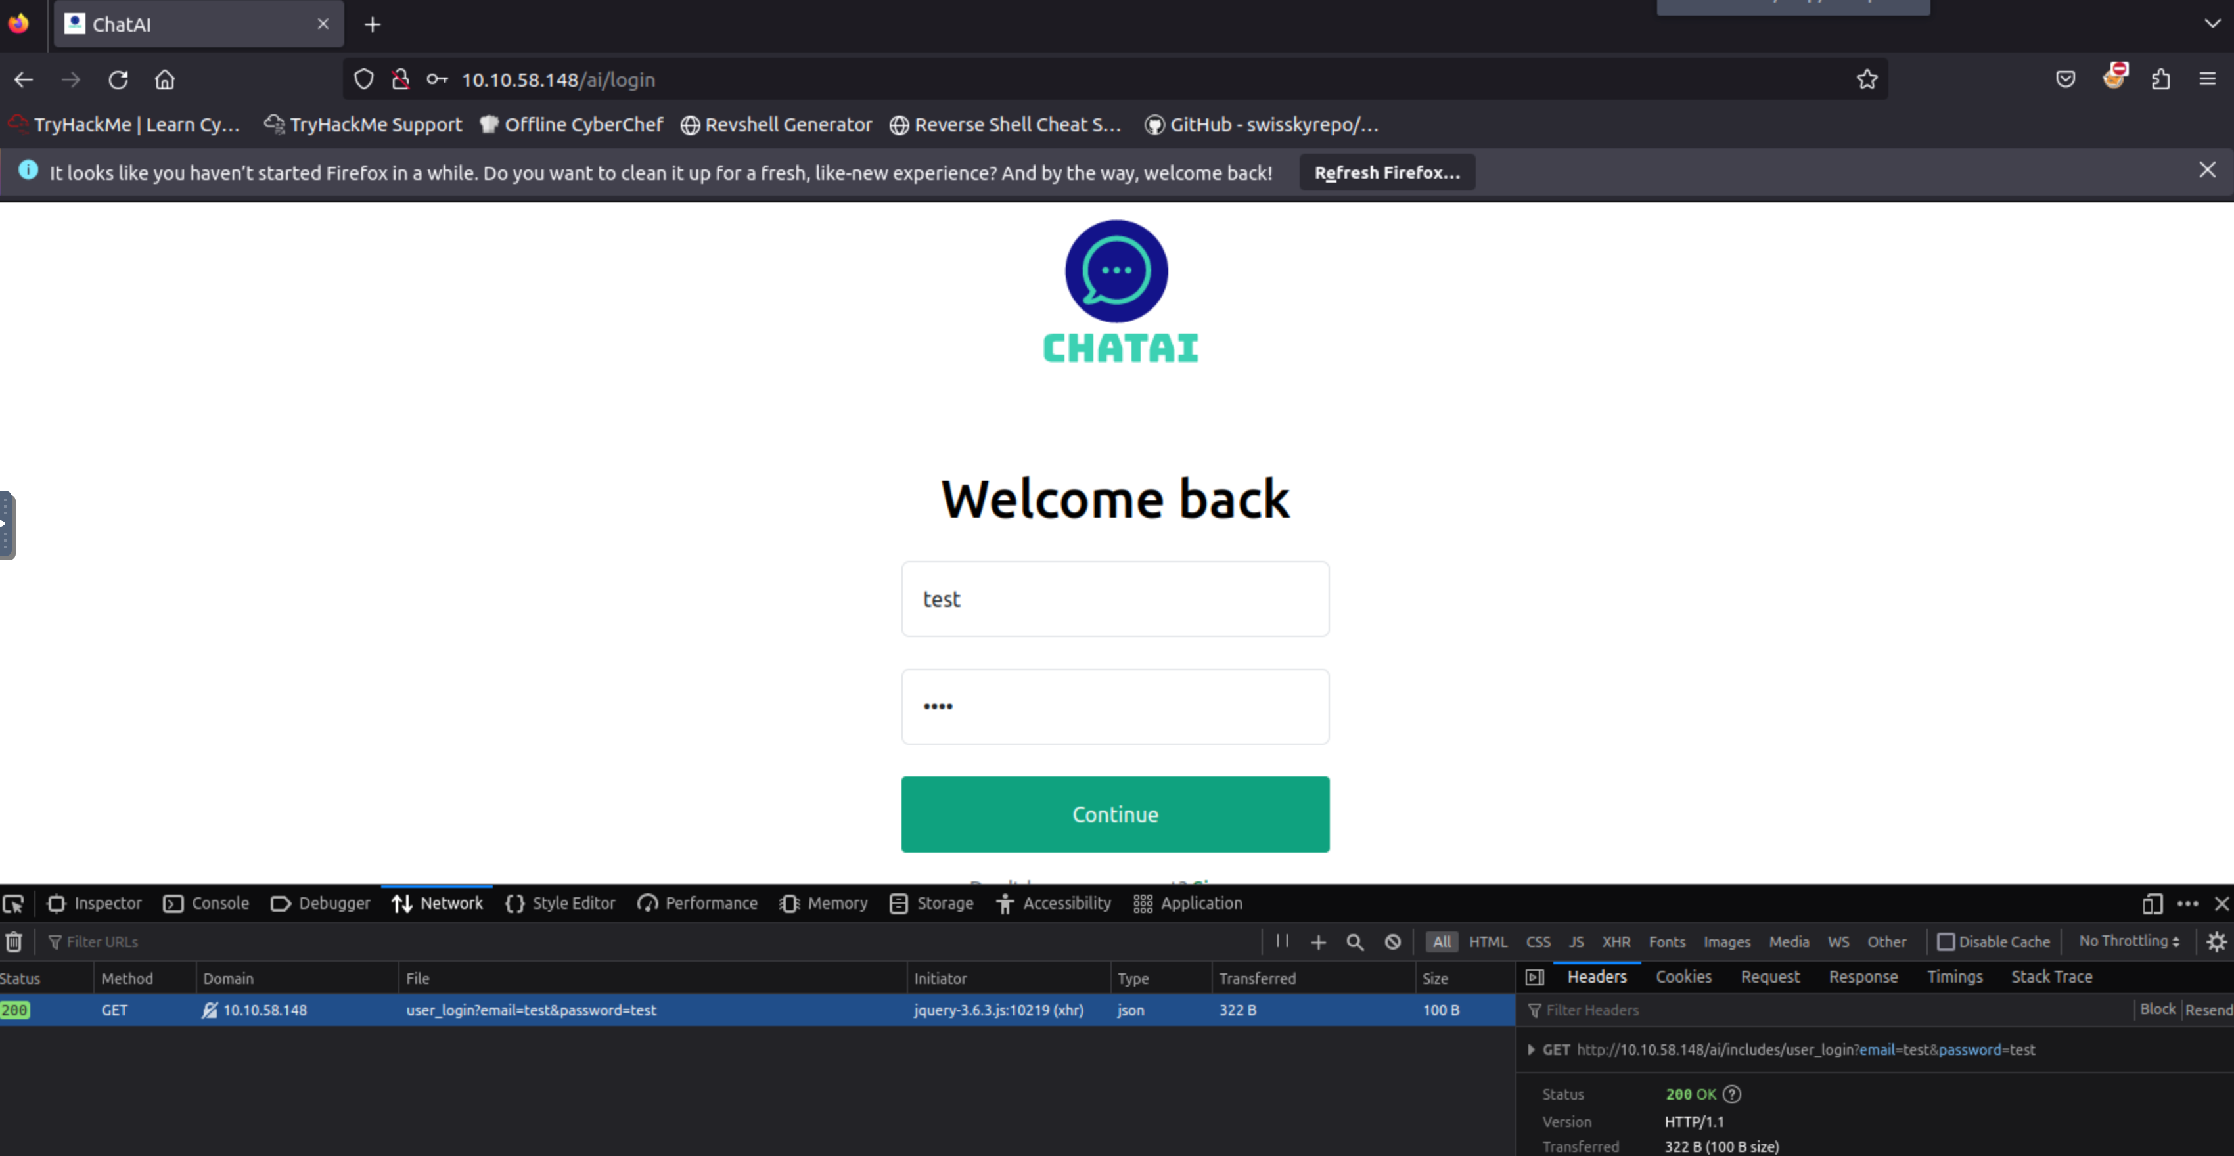This screenshot has width=2234, height=1156.
Task: Reload the current page
Action: click(x=118, y=79)
